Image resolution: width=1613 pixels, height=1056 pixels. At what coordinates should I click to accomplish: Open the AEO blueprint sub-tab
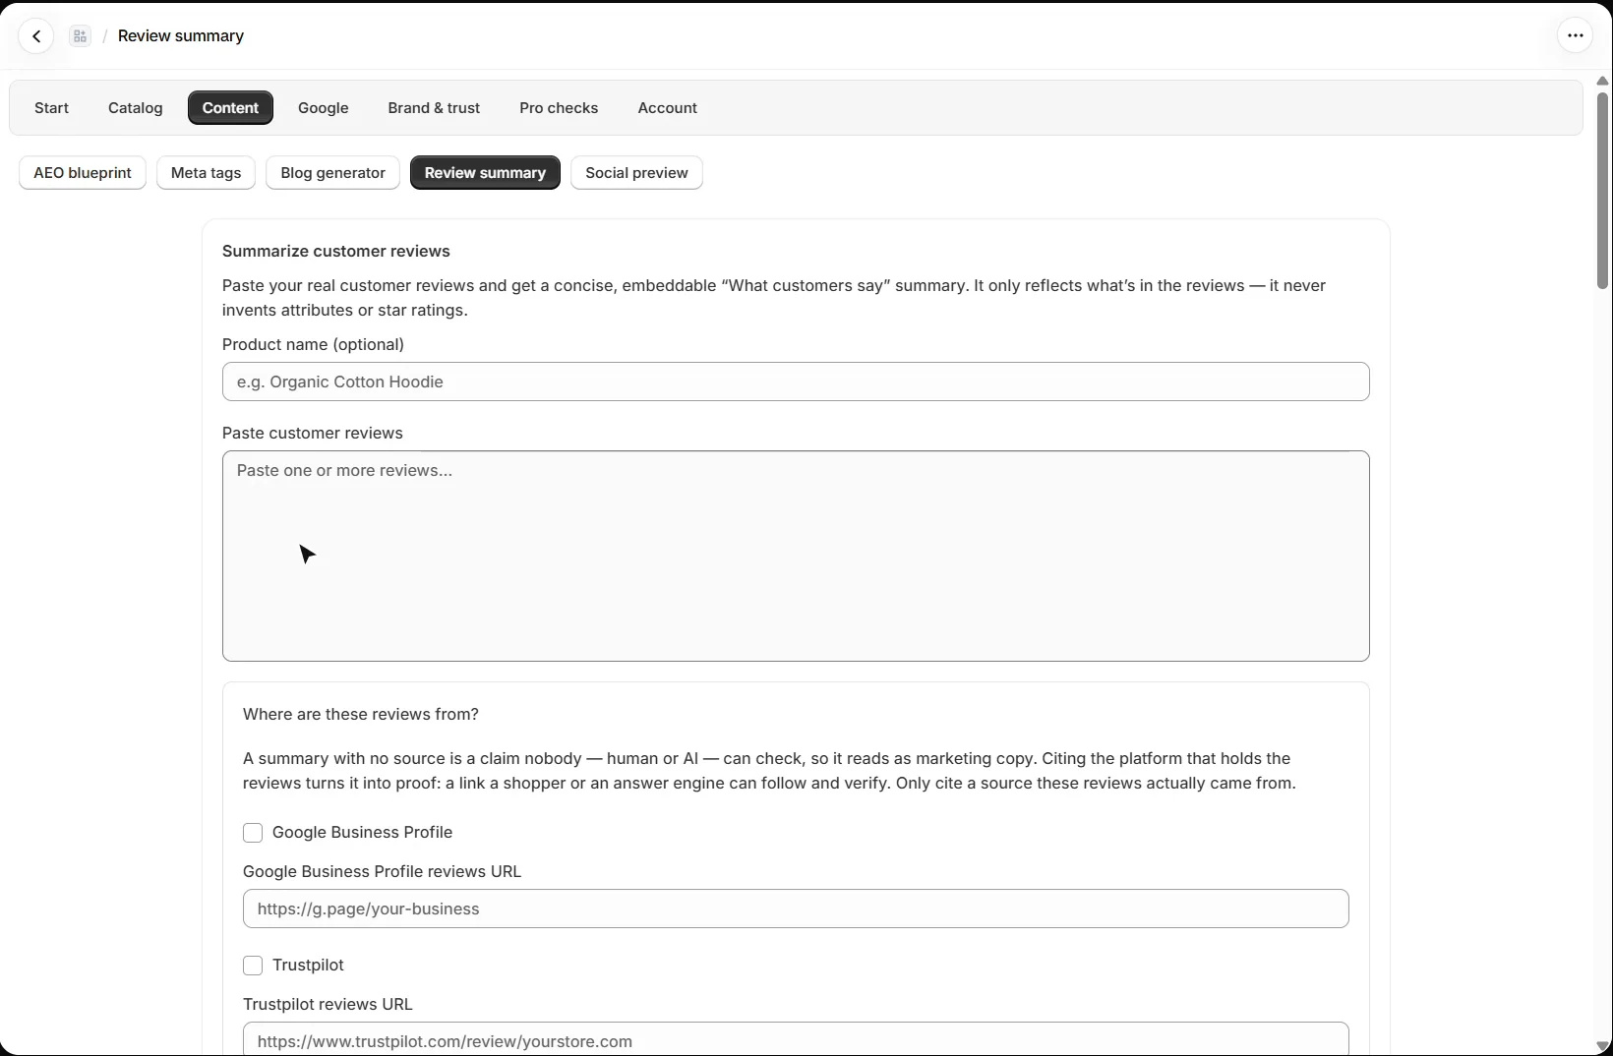coord(83,173)
